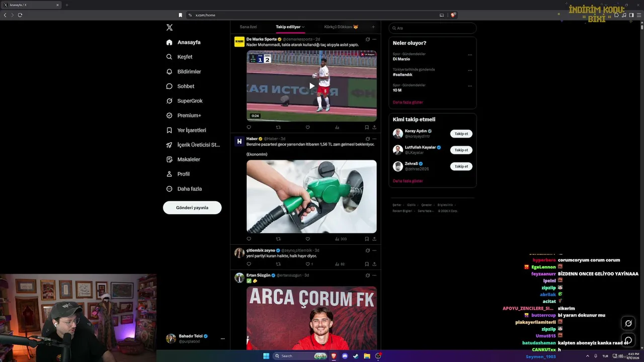Repost the Haber benzin post

(x=278, y=239)
